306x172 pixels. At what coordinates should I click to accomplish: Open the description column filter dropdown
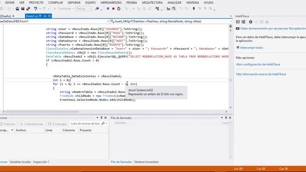tap(12, 130)
